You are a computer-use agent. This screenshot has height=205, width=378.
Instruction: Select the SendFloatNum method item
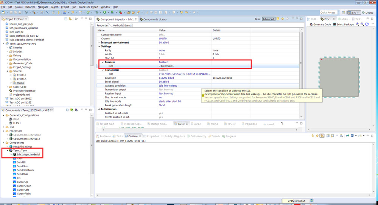(25, 170)
